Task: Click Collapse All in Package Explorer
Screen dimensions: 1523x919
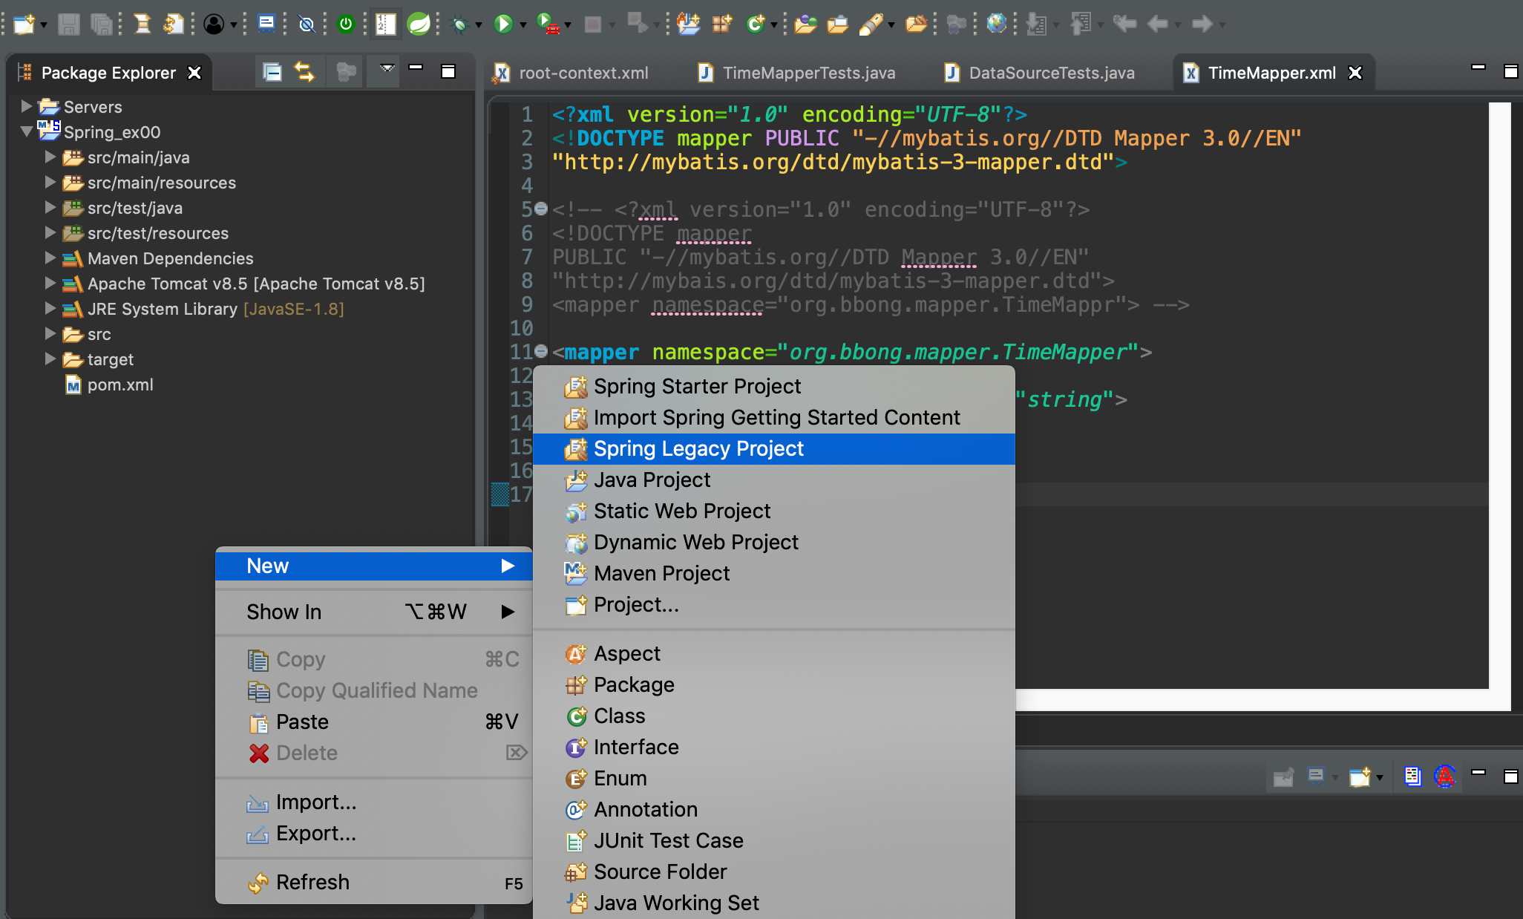Action: pyautogui.click(x=272, y=72)
